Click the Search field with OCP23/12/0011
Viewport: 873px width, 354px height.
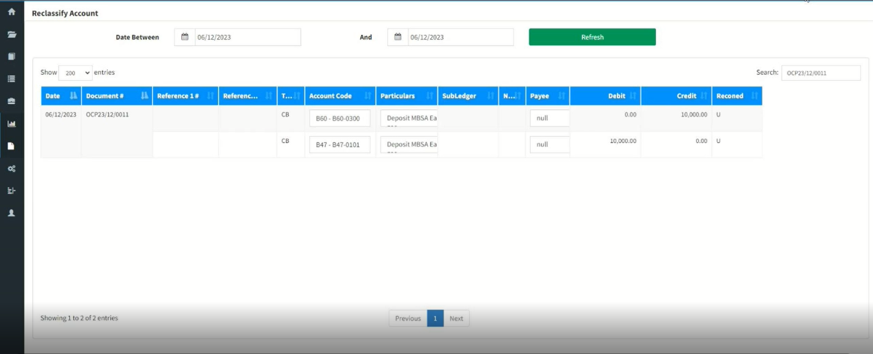(x=820, y=73)
